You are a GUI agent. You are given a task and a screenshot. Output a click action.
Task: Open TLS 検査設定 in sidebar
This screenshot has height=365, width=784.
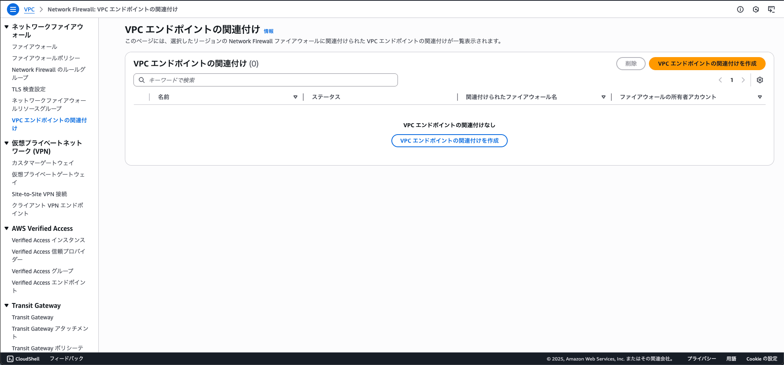29,89
